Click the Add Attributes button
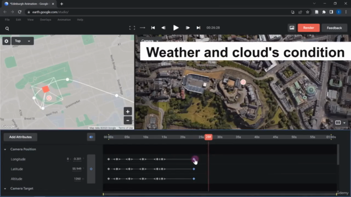 20,137
